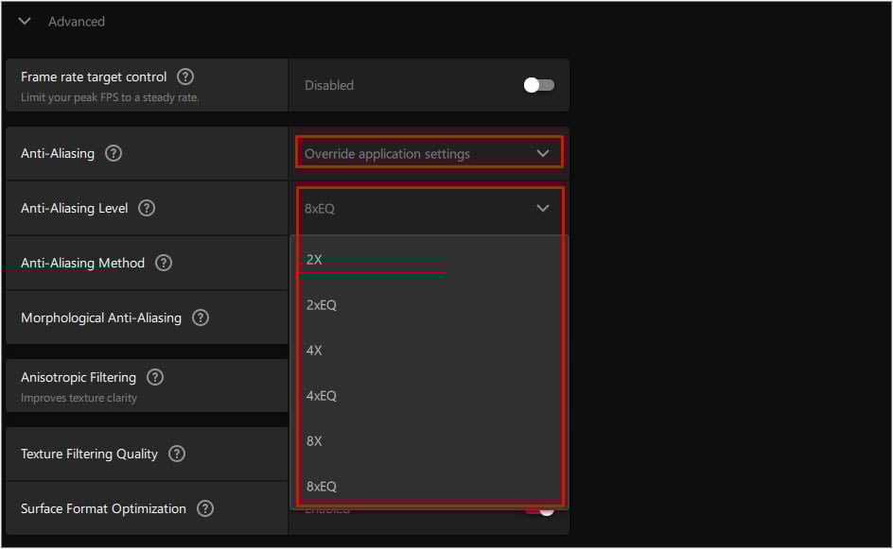The width and height of the screenshot is (893, 549).
Task: Click the Anisotropic Filtering help icon
Action: (x=154, y=377)
